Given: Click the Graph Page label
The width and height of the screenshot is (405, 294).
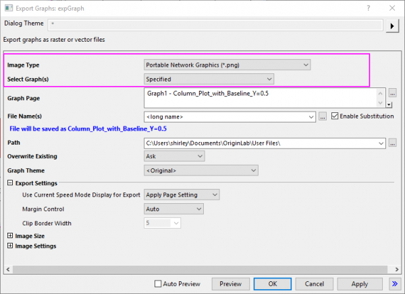Looking at the screenshot, I should 24,98.
